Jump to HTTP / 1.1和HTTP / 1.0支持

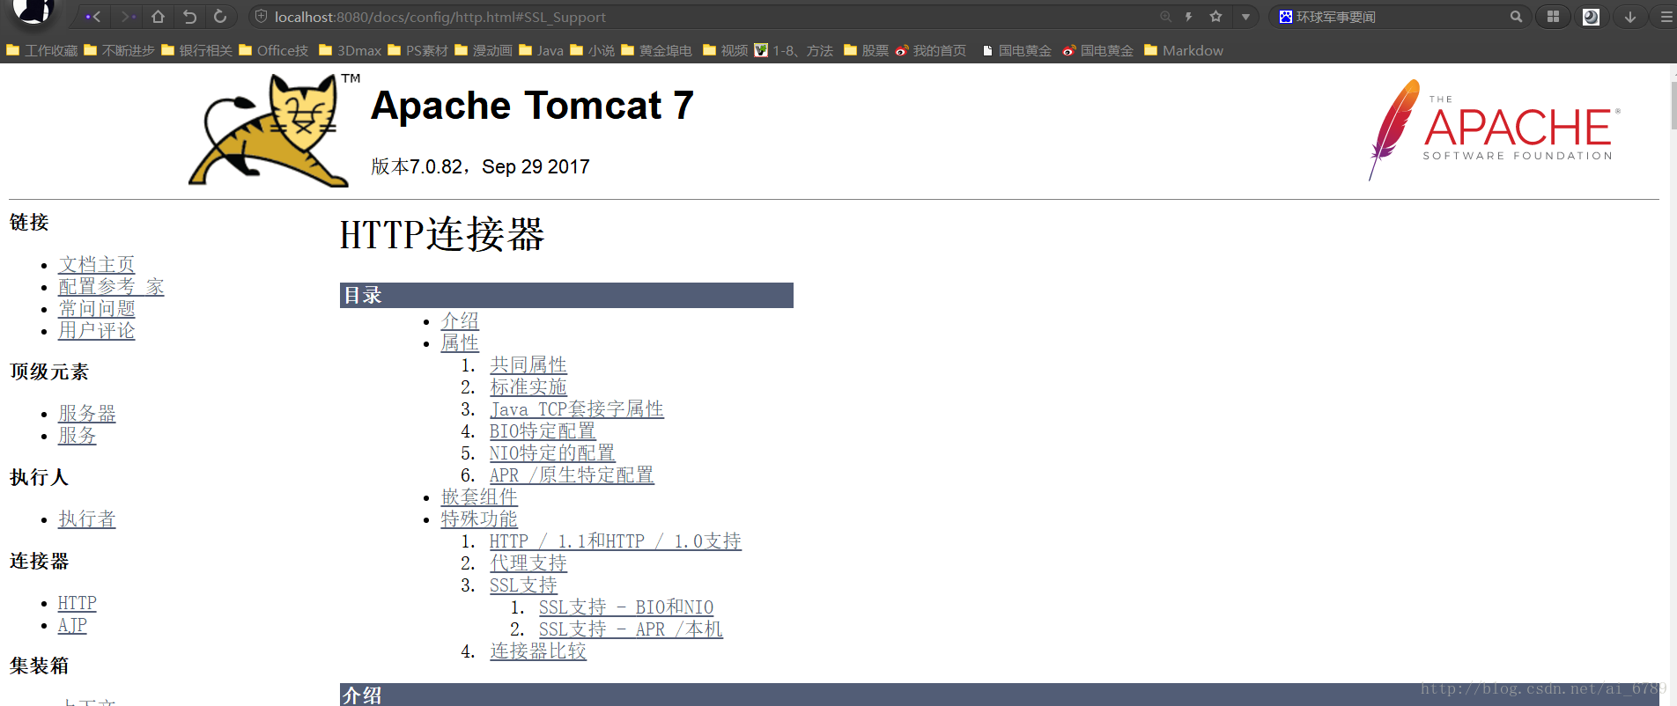[x=616, y=541]
